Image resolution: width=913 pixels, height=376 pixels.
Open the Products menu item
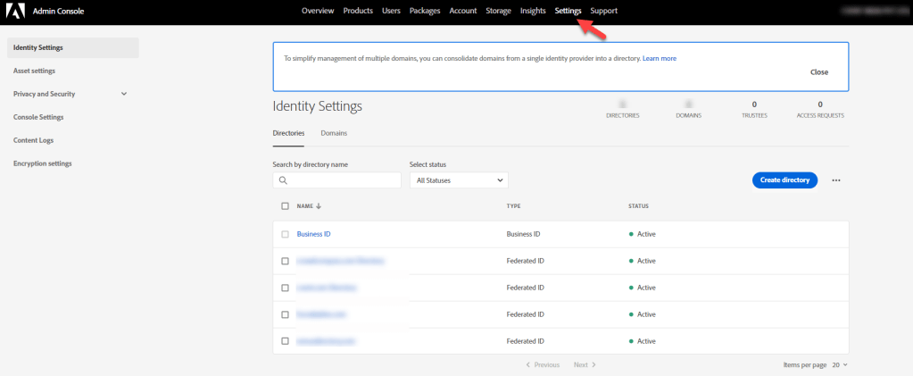(358, 11)
